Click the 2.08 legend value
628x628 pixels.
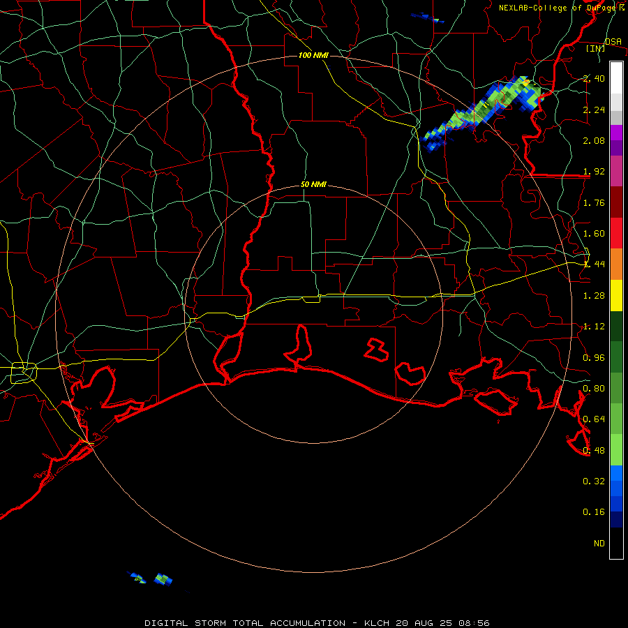coord(594,140)
